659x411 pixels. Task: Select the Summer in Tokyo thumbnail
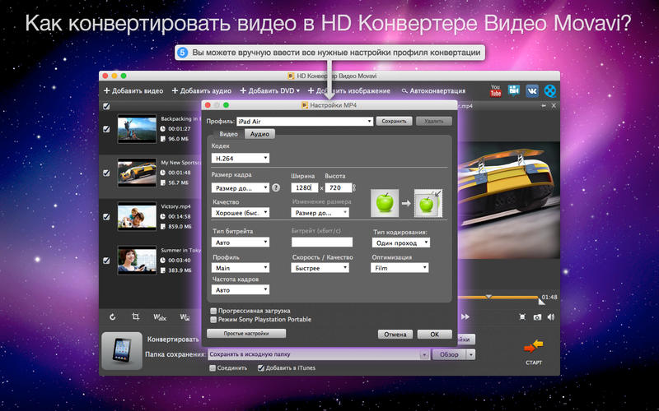click(x=137, y=261)
